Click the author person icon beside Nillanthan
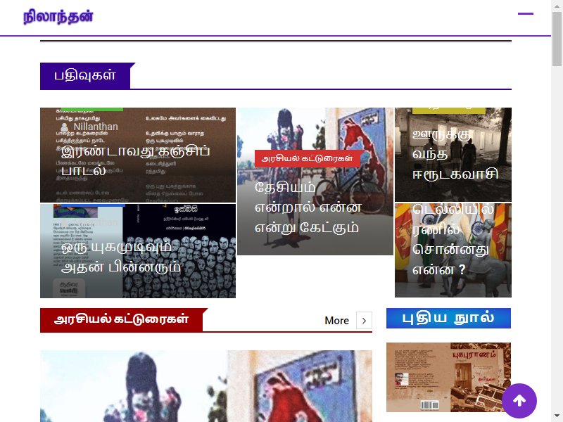Image resolution: width=563 pixels, height=422 pixels. [x=65, y=127]
